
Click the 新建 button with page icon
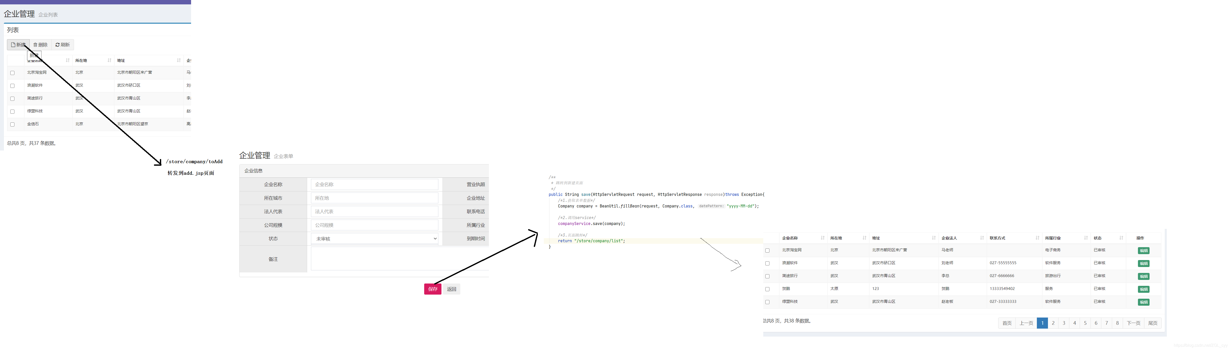[x=18, y=45]
